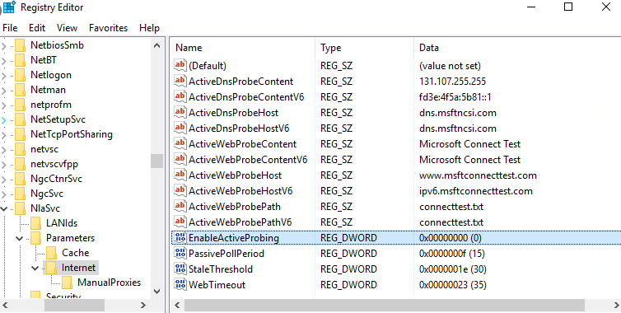Click the NetBT folder icon
The height and width of the screenshot is (313, 621).
point(21,60)
